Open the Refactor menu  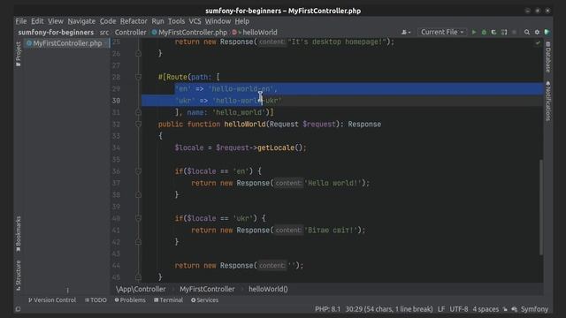134,21
